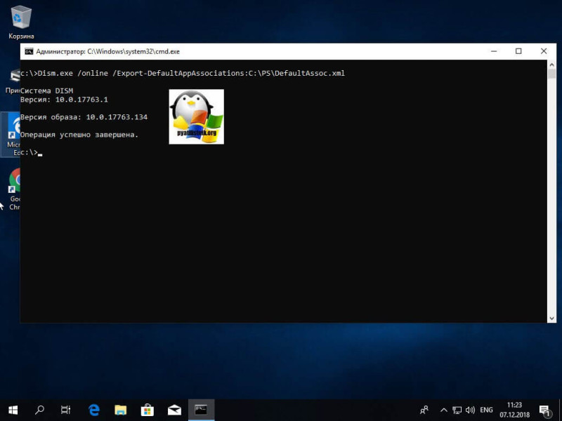The height and width of the screenshot is (421, 562).
Task: Open Microsoft Store from the taskbar
Action: tap(148, 410)
